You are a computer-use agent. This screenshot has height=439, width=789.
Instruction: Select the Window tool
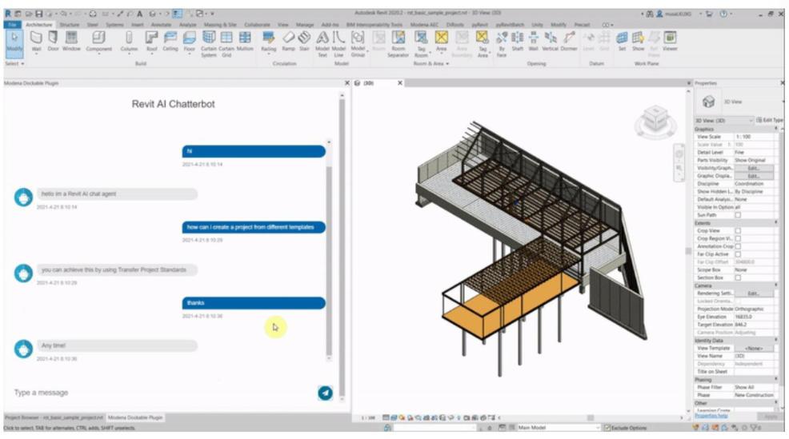(x=71, y=42)
